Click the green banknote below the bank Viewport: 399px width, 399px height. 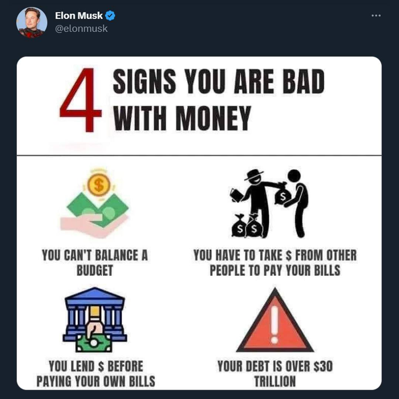(95, 343)
